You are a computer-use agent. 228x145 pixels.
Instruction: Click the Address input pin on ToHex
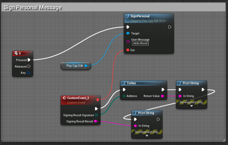point(124,96)
